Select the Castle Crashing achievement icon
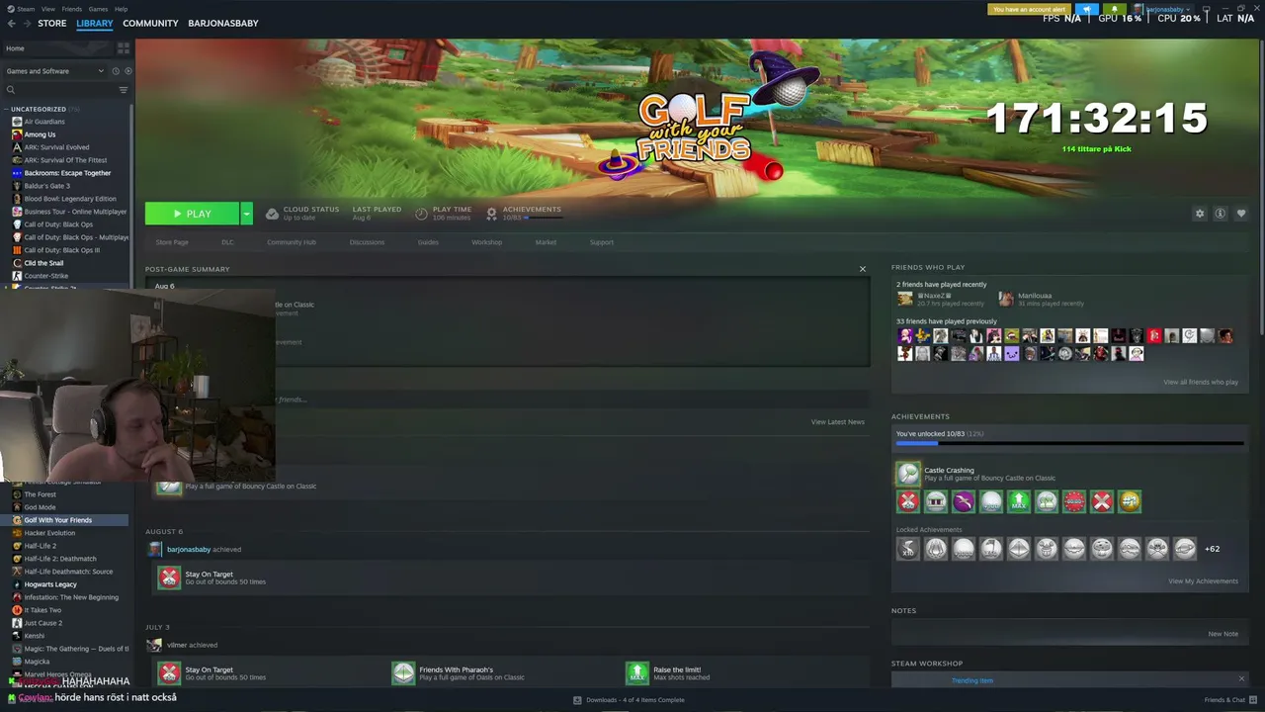 point(908,474)
